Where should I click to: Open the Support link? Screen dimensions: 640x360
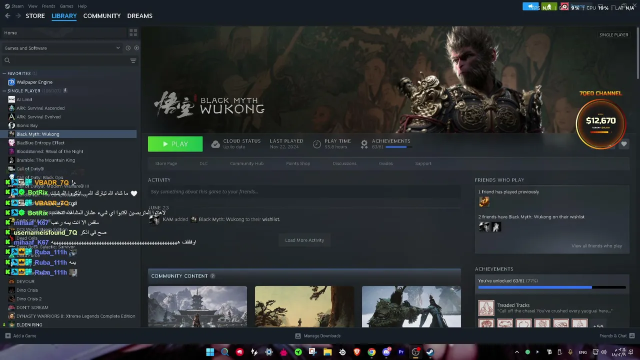click(423, 163)
